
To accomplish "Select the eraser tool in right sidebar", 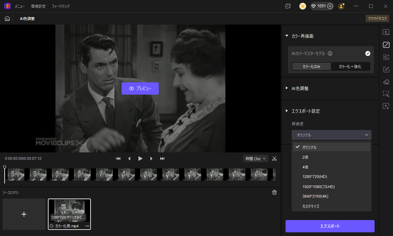I will (x=386, y=82).
